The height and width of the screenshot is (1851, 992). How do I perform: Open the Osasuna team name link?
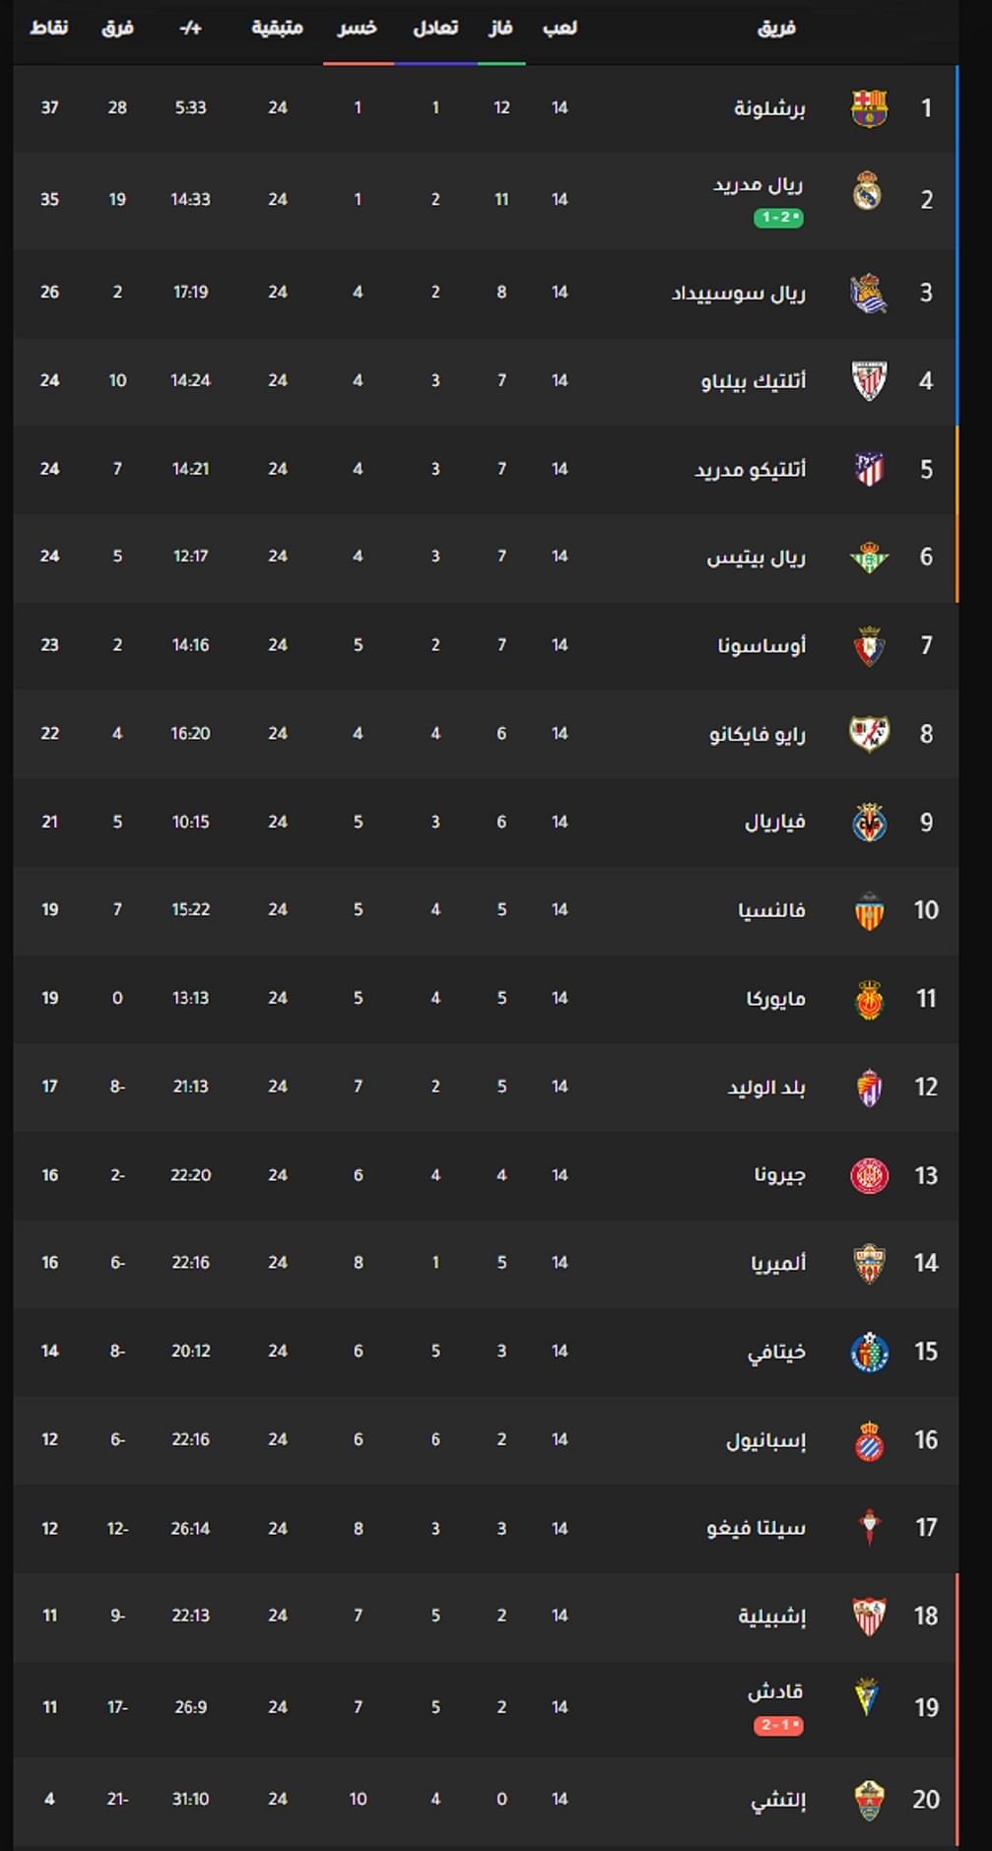click(761, 646)
